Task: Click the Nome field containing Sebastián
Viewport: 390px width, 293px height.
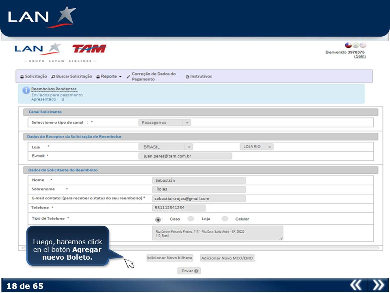Action: tap(199, 180)
